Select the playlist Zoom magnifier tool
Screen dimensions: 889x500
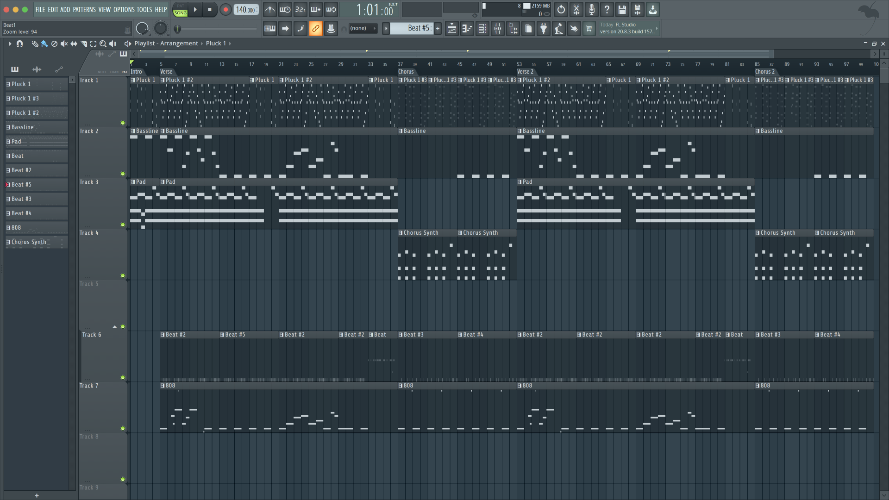pyautogui.click(x=103, y=44)
